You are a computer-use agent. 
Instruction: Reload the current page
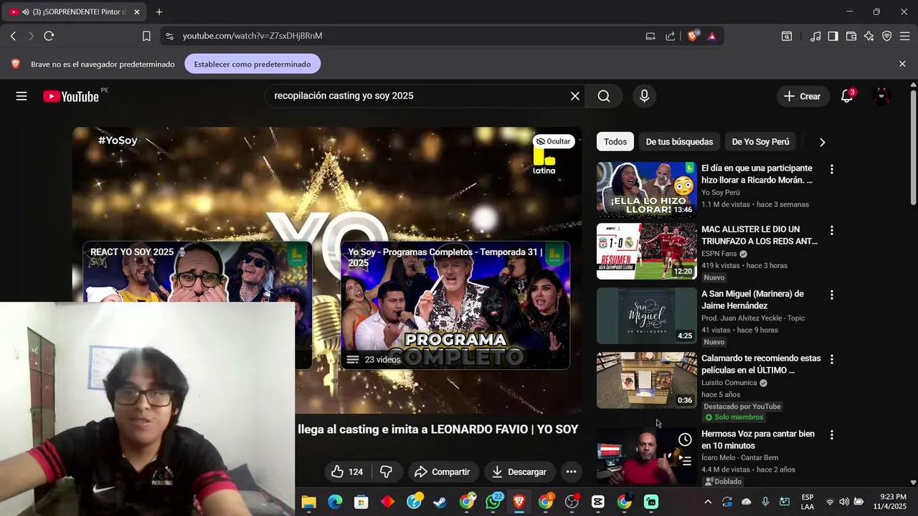point(49,36)
